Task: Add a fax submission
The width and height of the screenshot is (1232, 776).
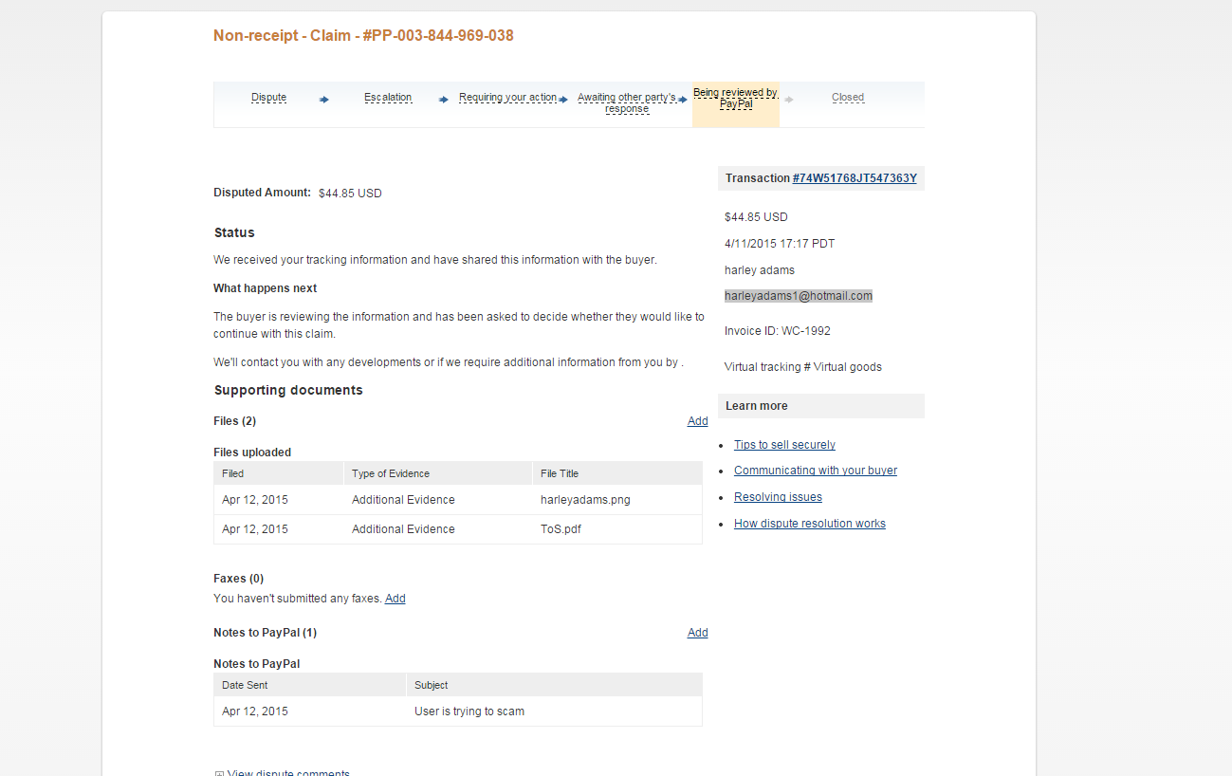Action: coord(395,599)
